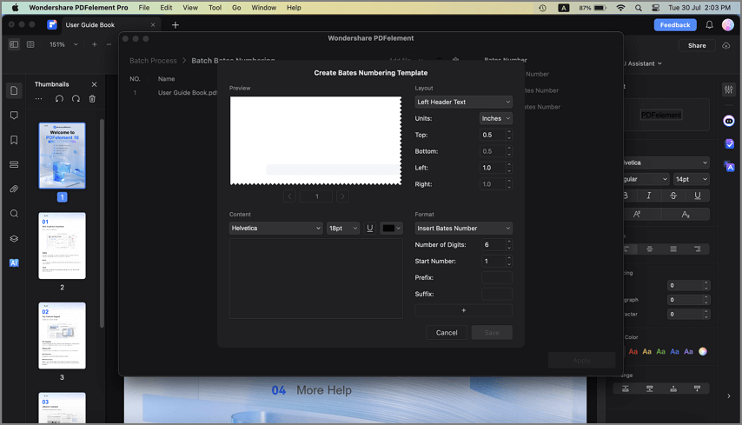Screen dimensions: 742x425
Task: Add a format field with plus button
Action: (x=463, y=310)
